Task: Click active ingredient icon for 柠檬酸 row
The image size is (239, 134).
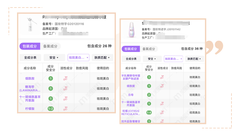Action: (x=65, y=108)
